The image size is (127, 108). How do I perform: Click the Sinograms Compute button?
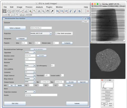click(22, 39)
